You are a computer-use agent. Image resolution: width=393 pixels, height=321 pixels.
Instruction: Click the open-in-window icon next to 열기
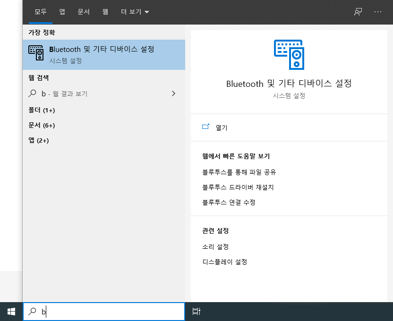coord(205,127)
